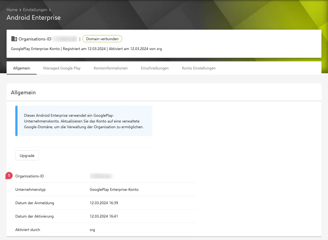Viewport: 328px width, 240px height.
Task: Click the blue info notice text
Action: coord(84,121)
